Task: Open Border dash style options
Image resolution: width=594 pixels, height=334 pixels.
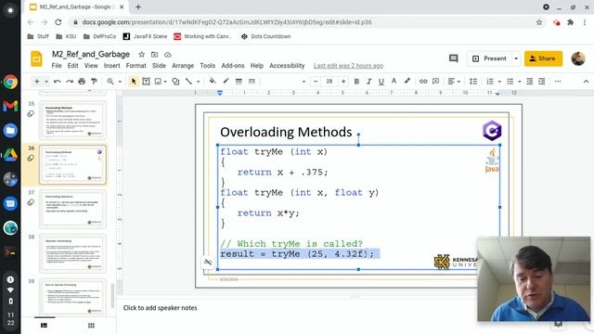Action: tap(252, 82)
